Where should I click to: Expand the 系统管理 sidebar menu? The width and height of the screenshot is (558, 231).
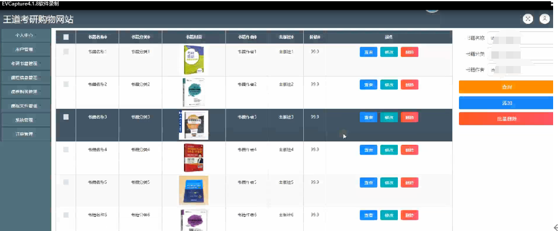click(26, 120)
